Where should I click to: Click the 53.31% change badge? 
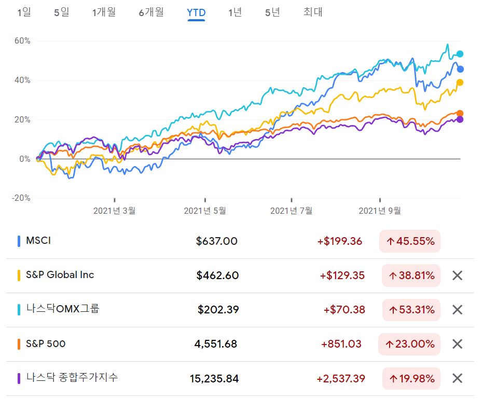pyautogui.click(x=411, y=310)
